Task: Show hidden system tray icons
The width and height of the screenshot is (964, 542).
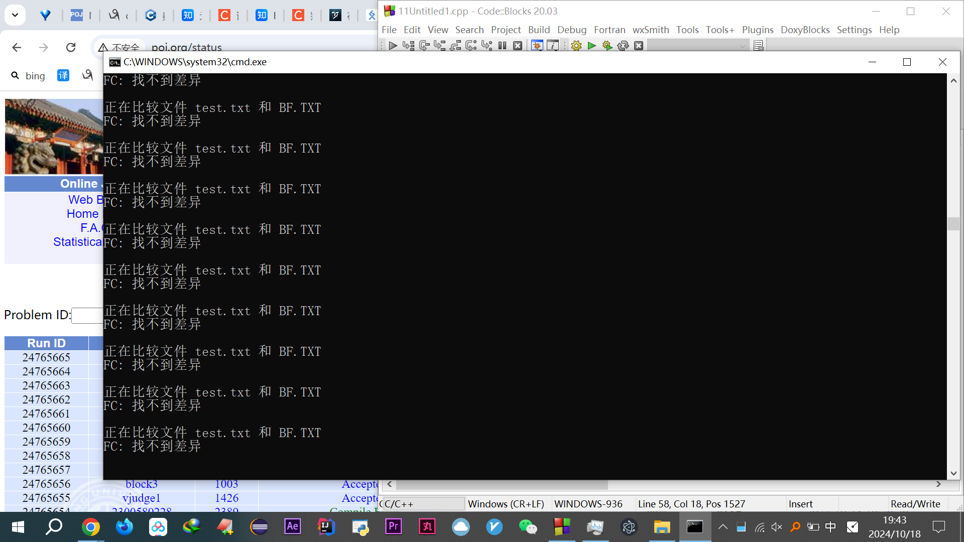Action: coord(722,527)
